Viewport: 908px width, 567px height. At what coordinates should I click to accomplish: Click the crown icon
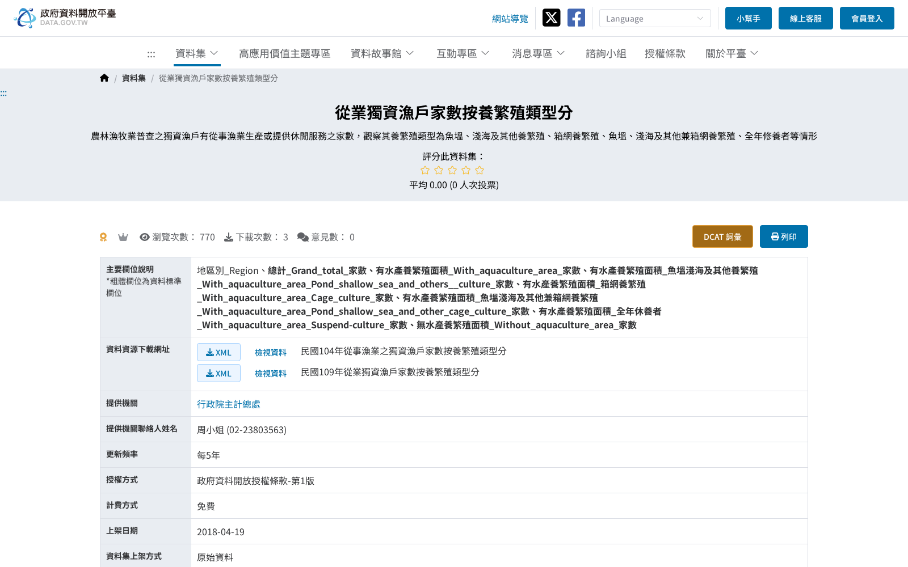[123, 237]
